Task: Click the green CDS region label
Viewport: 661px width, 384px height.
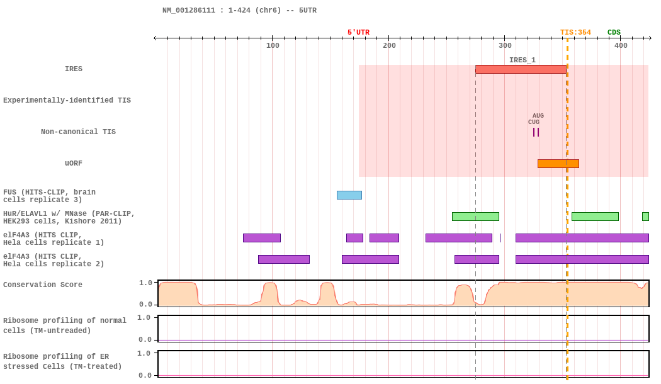Action: point(614,33)
